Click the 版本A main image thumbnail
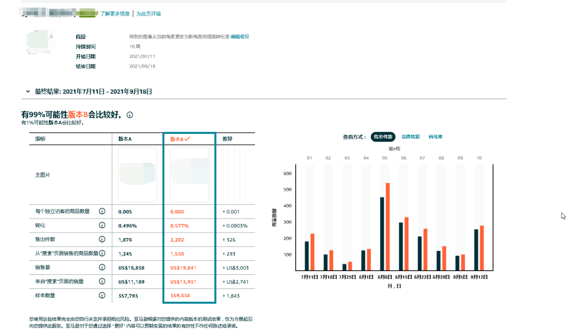Image resolution: width=586 pixels, height=334 pixels. [x=137, y=175]
